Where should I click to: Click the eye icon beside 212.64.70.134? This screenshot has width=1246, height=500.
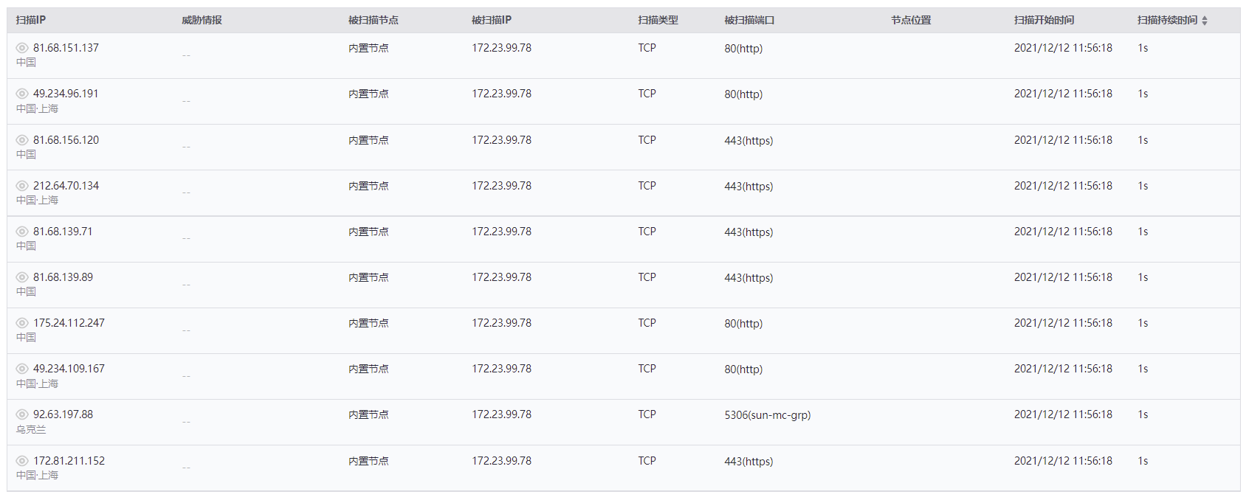click(x=22, y=186)
